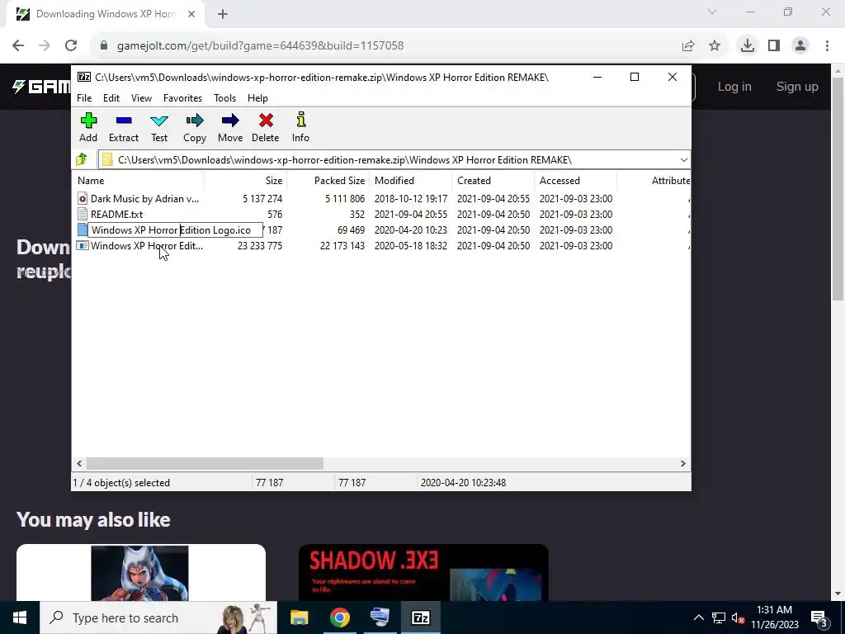Click left arrow of 7-Zip scrollbar

(x=79, y=464)
